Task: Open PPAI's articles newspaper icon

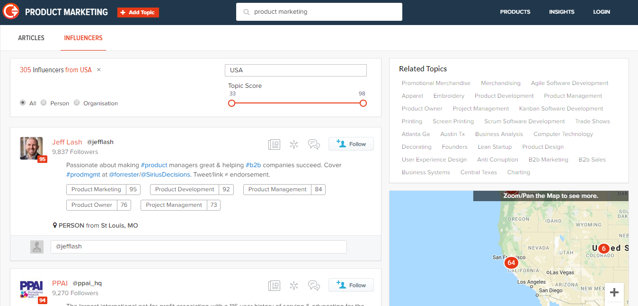Action: point(274,285)
